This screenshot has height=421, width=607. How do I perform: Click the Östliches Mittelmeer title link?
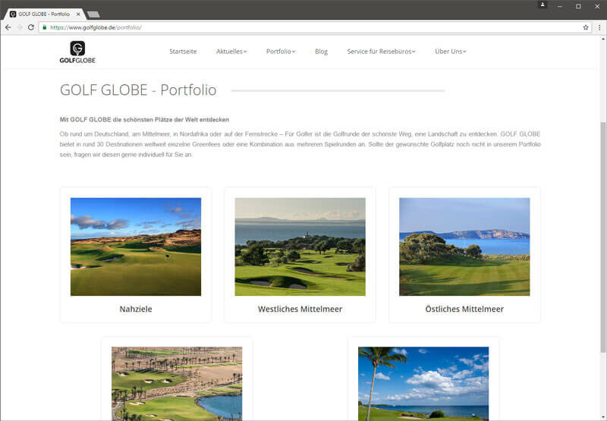click(x=464, y=309)
